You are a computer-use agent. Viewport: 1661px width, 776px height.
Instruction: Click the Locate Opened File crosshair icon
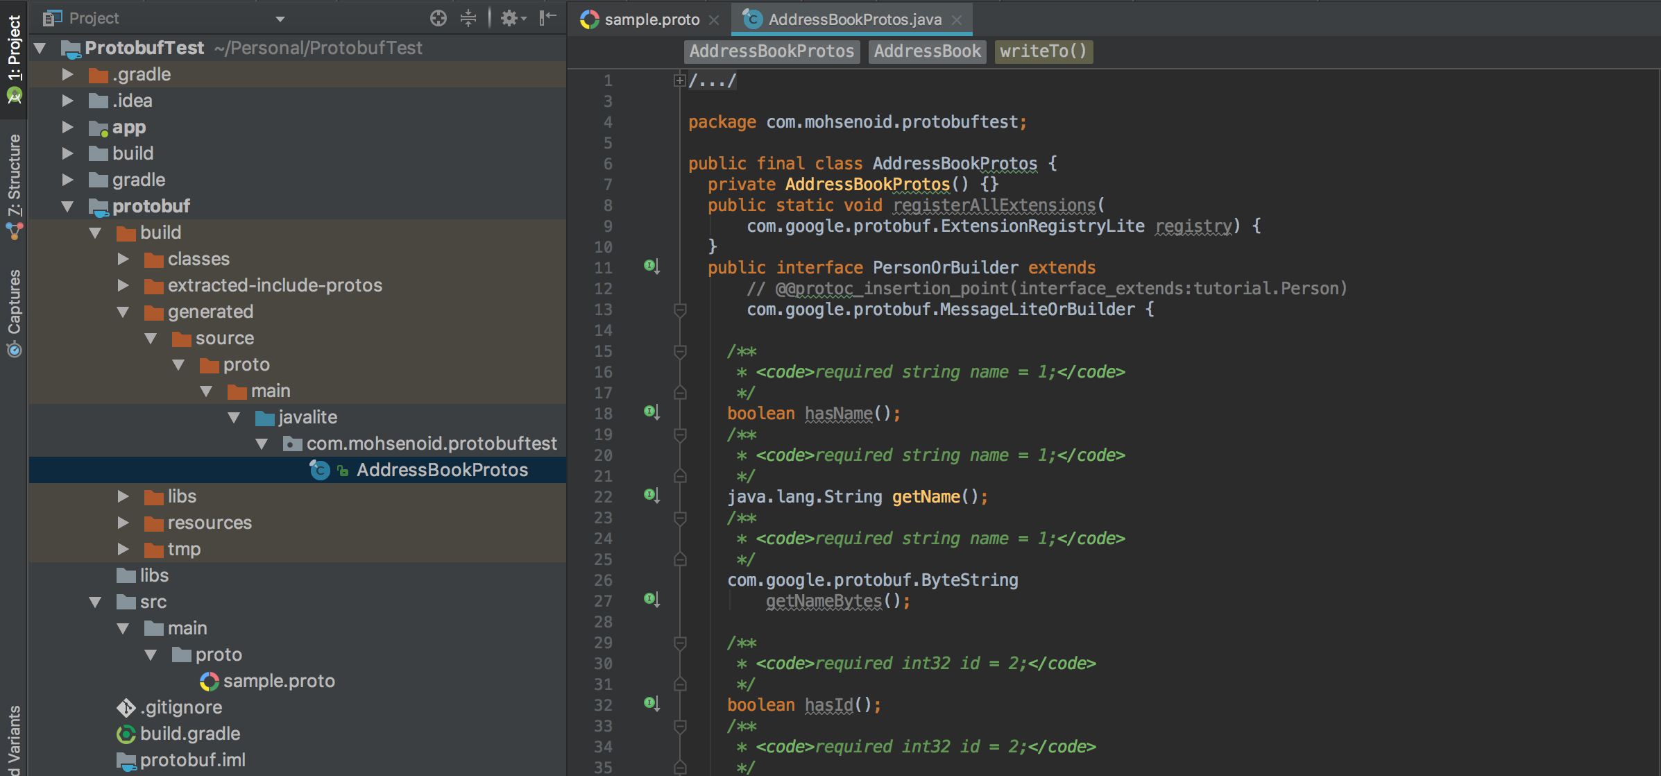(438, 18)
